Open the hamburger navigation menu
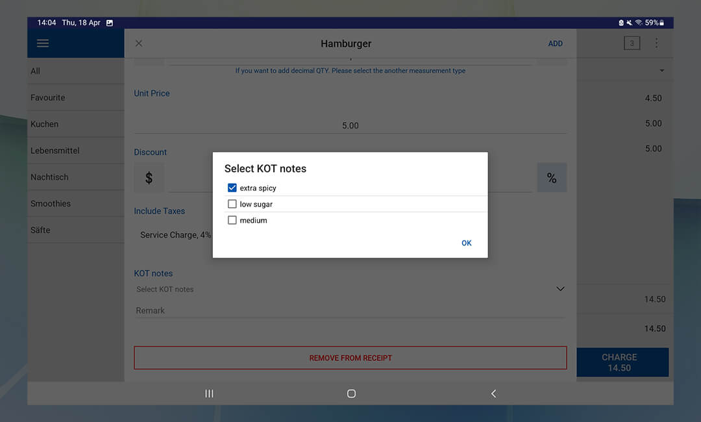The image size is (701, 422). [43, 43]
